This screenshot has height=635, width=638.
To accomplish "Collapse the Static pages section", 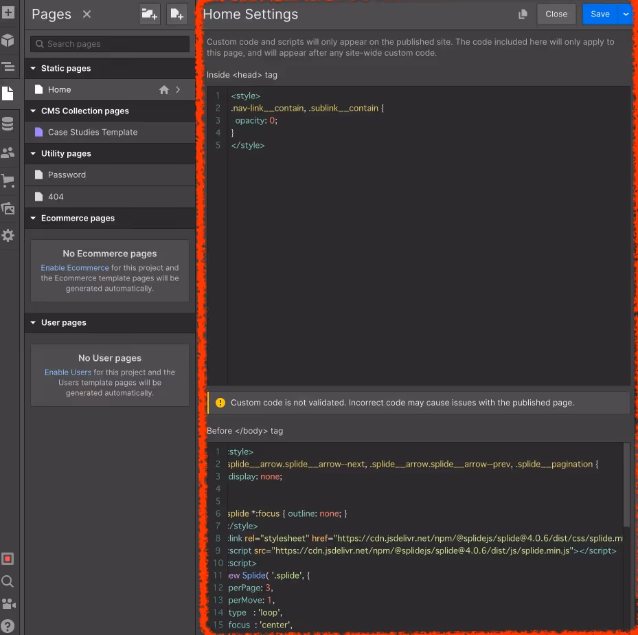I will [33, 69].
